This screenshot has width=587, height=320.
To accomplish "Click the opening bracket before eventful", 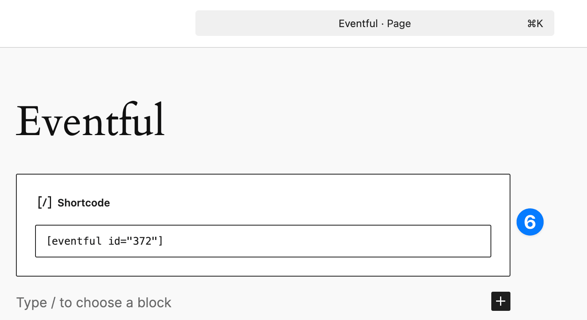I will [49, 241].
